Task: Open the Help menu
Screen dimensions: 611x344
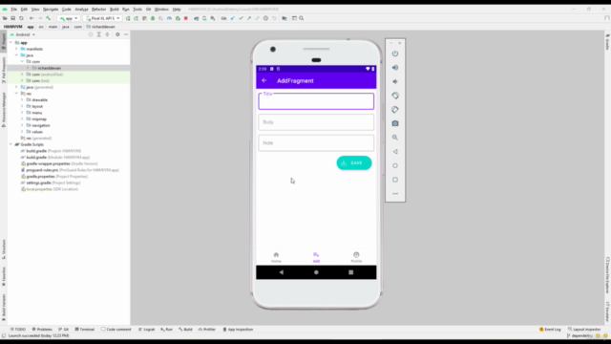Action: [177, 9]
